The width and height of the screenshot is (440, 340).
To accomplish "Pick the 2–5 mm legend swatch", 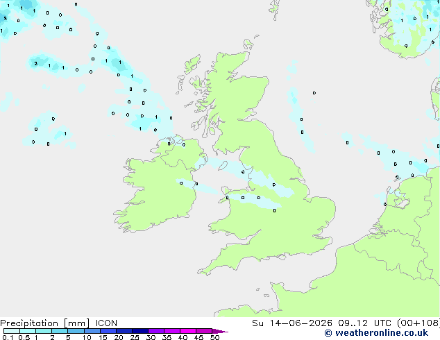I will pyautogui.click(x=60, y=331).
